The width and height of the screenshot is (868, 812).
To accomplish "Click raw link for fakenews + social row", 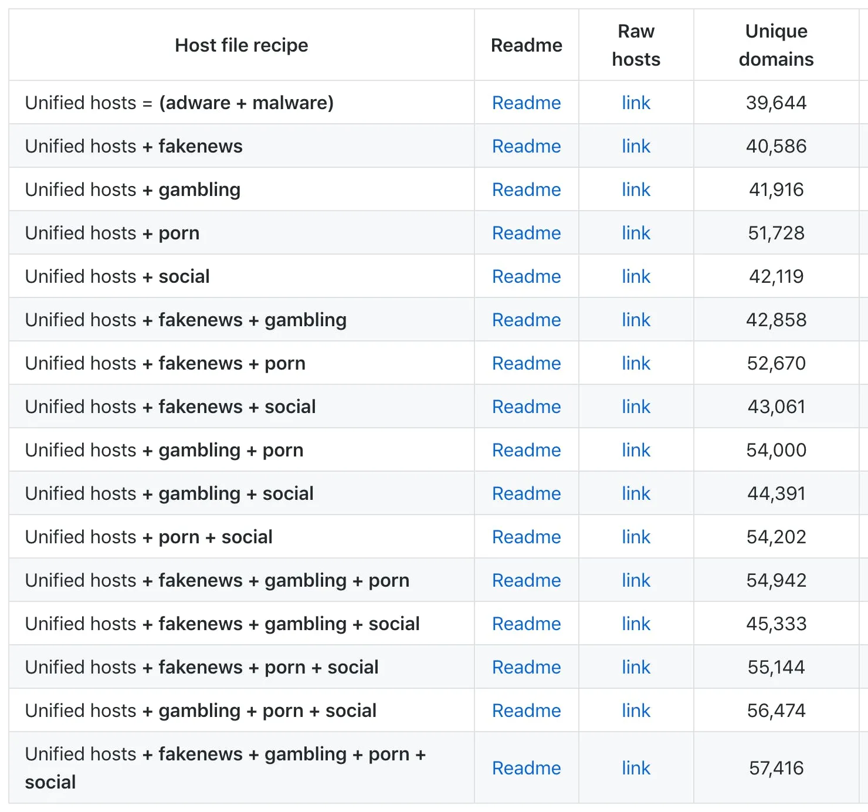I will (x=636, y=407).
